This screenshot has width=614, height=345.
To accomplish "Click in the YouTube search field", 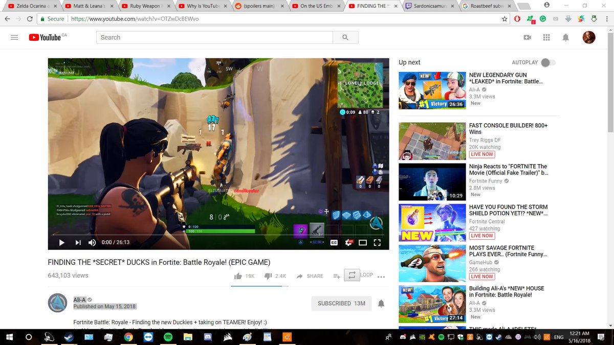I will tap(214, 37).
